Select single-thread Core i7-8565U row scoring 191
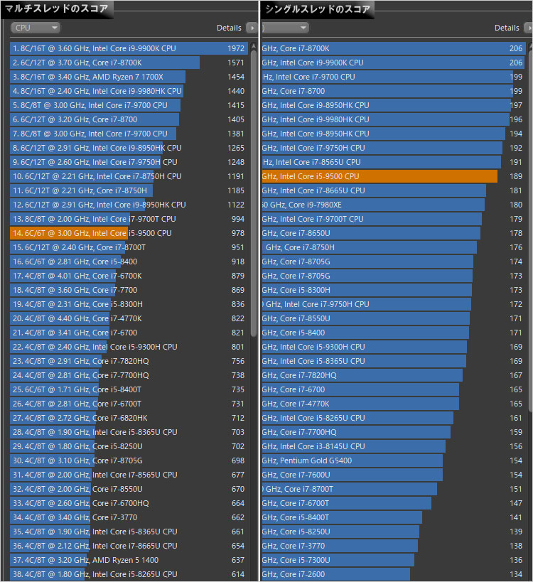Viewport: 533px width, 582px height. (394, 162)
